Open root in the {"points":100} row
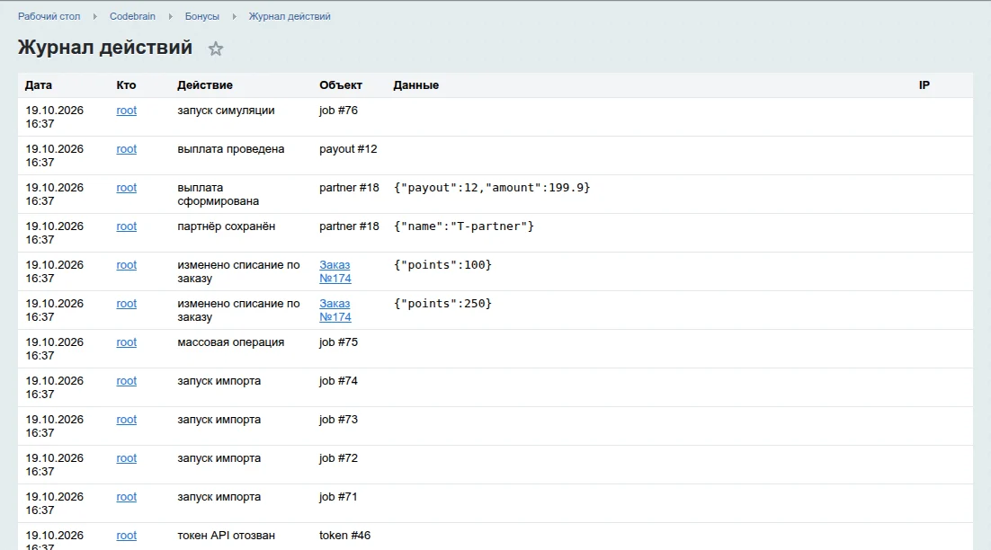 point(127,265)
